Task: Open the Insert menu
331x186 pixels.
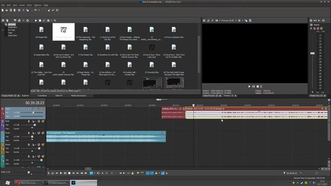Action: click(x=22, y=5)
